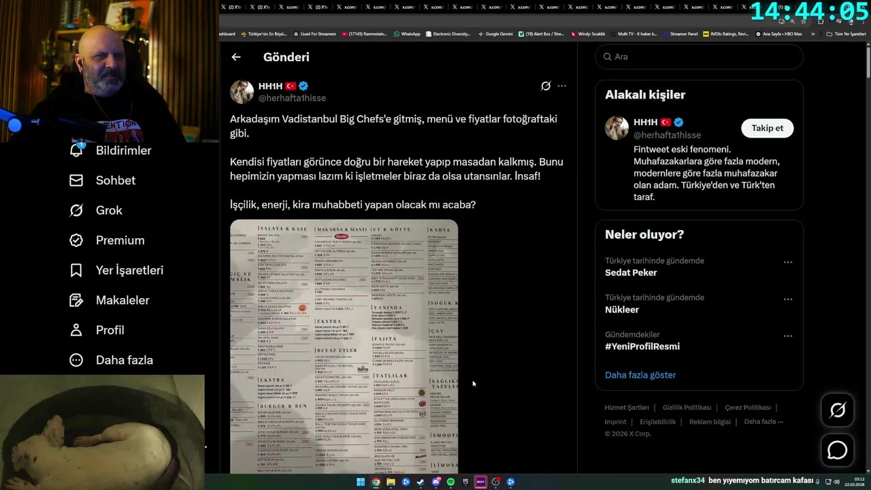The width and height of the screenshot is (871, 490).
Task: Open floating chat messages button
Action: [837, 451]
